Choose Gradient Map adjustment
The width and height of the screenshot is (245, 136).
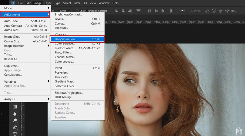(77, 81)
